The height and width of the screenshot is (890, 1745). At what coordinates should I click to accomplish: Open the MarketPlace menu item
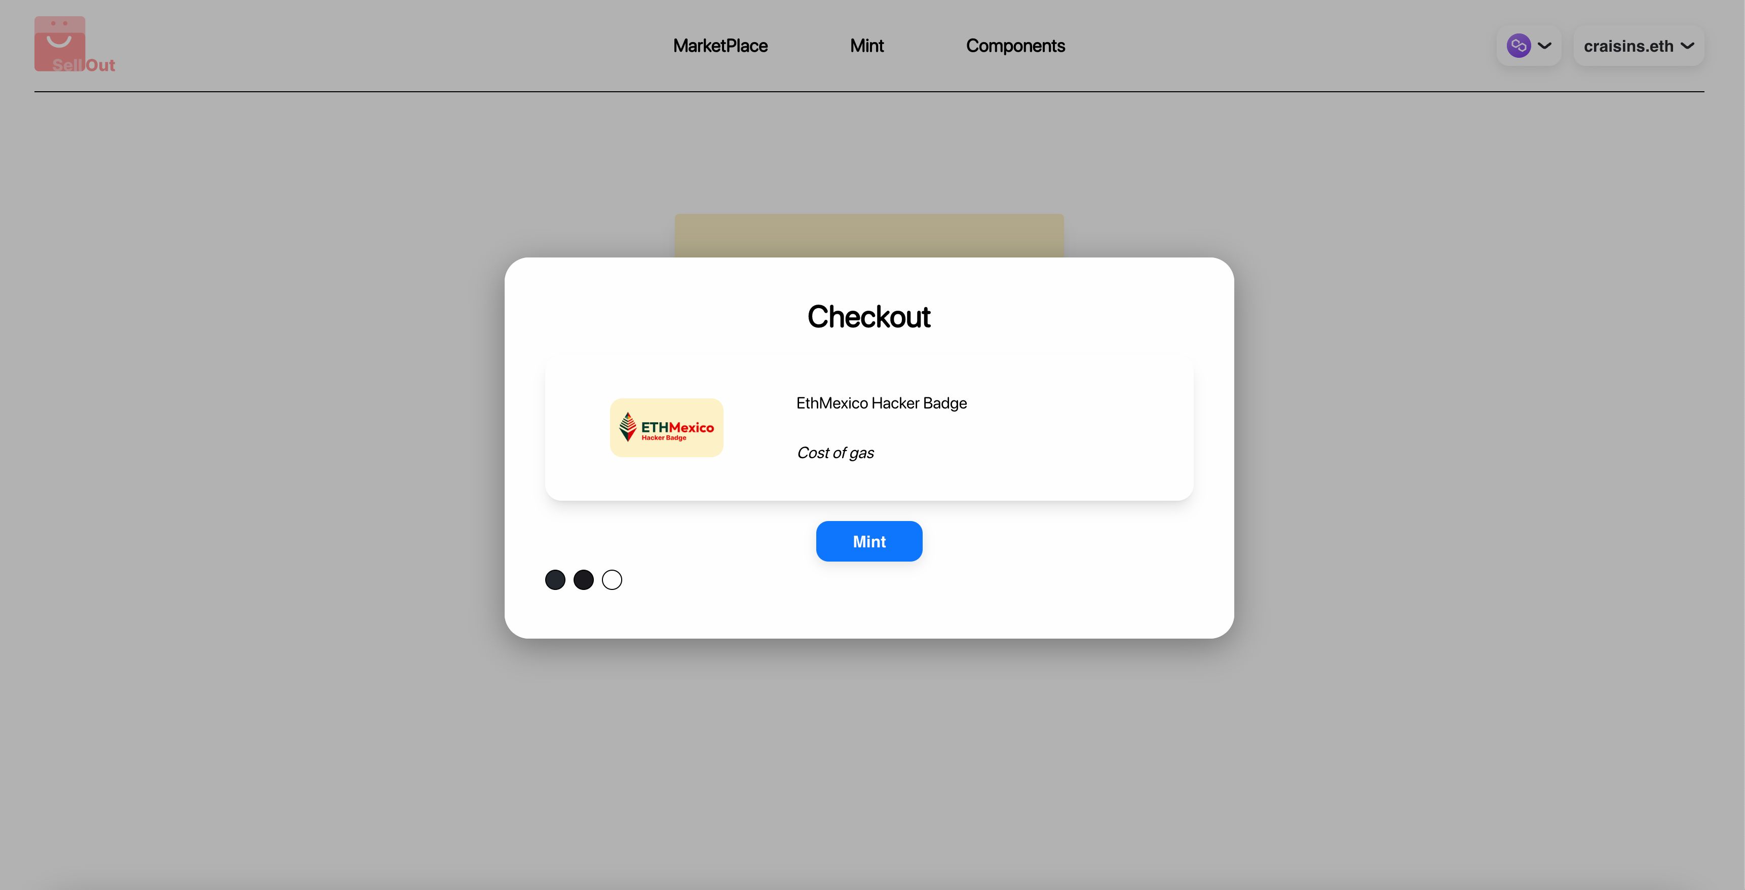tap(720, 46)
